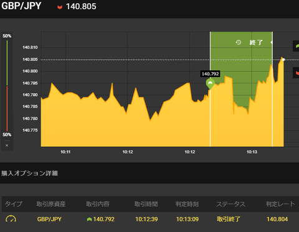Screen dimensions: 299x232
Task: Close the sentiment gauge with X icon
Action: pos(7,146)
